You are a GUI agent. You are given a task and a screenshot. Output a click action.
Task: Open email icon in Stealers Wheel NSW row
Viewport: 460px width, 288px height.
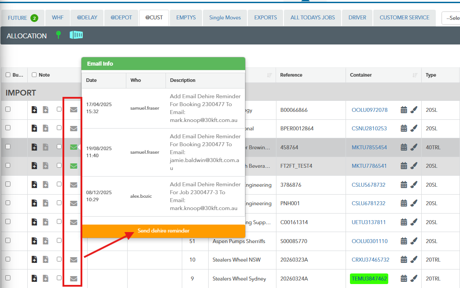(74, 260)
